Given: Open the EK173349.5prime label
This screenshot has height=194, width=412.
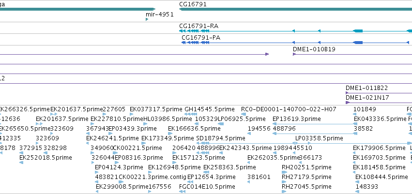Looking at the screenshot, I should pyautogui.click(x=168, y=138).
